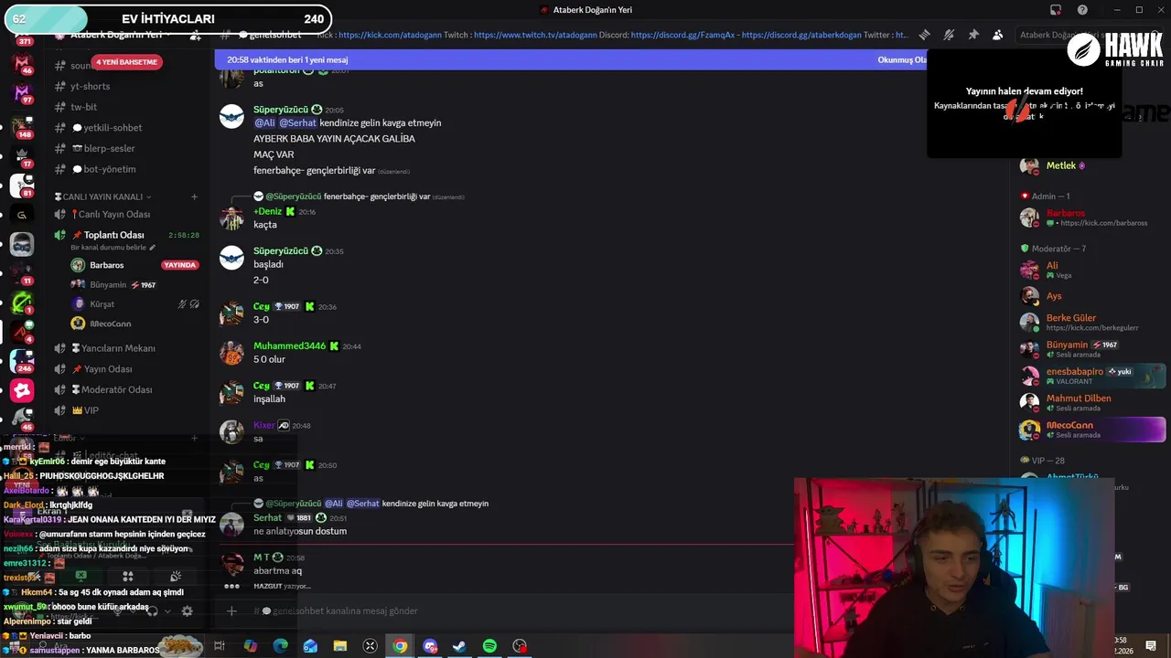The width and height of the screenshot is (1171, 658).
Task: Open the help question-mark icon
Action: click(1082, 10)
